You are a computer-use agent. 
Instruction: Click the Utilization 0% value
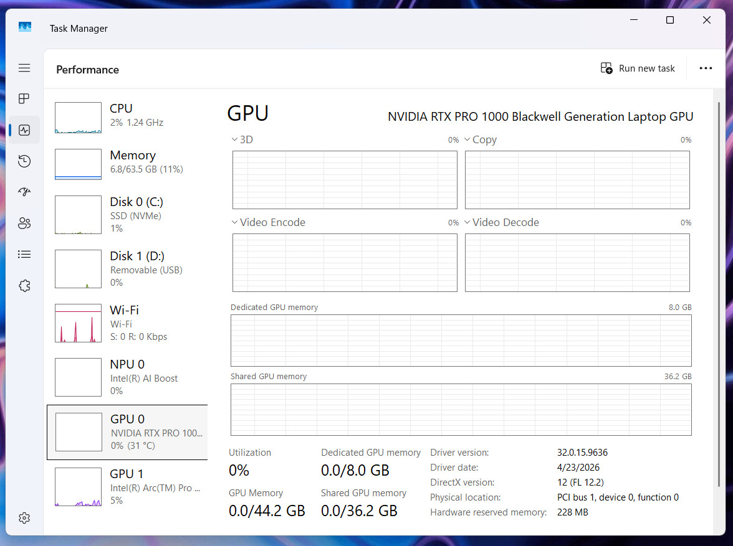click(x=239, y=470)
